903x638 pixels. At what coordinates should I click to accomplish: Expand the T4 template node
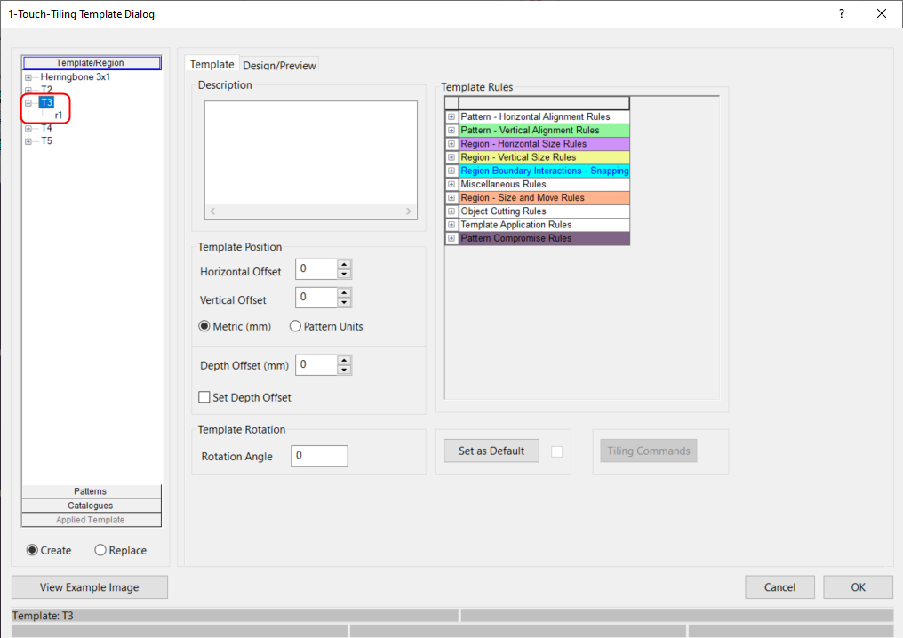tap(28, 129)
